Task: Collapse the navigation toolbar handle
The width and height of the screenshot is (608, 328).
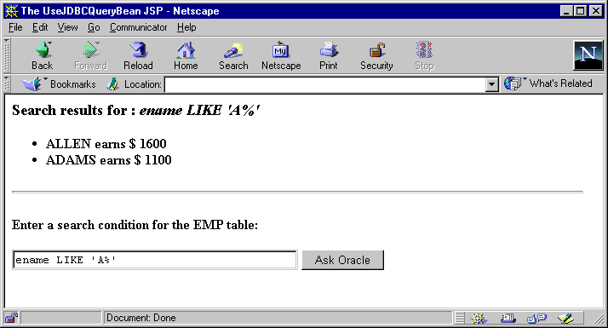Action: tap(7, 55)
